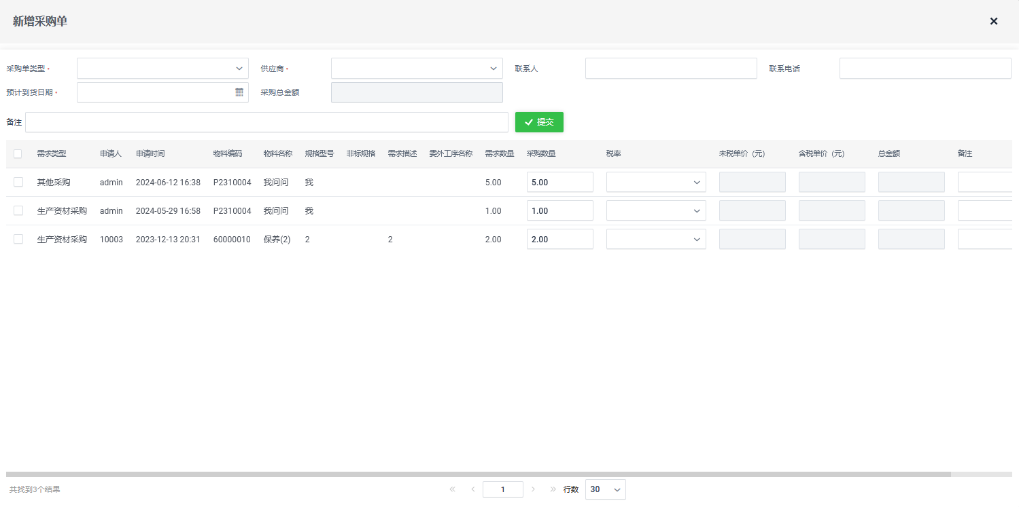Check the 其他采购 row checkbox

coord(18,183)
